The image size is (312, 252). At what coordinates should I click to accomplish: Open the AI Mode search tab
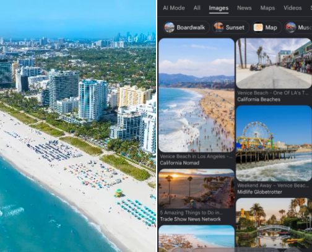point(174,8)
